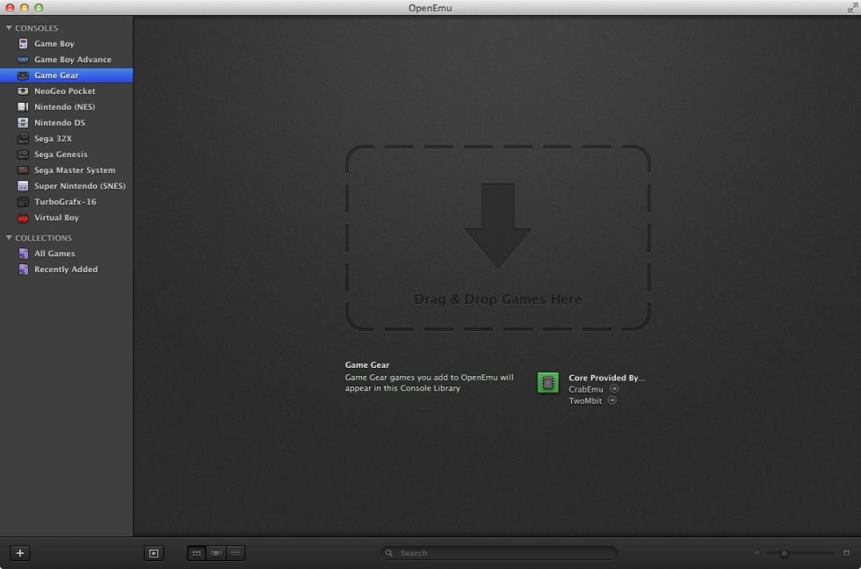Click the All Games collection icon
Viewport: 861px width, 569px height.
(x=24, y=254)
